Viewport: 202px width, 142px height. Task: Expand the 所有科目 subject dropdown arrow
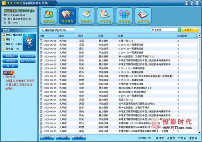(179, 30)
